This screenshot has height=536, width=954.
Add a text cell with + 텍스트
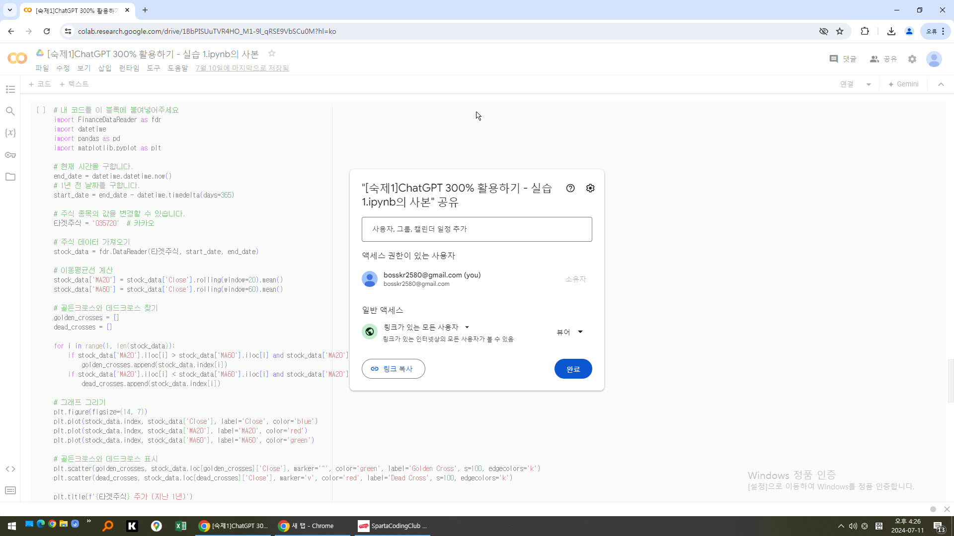74,84
